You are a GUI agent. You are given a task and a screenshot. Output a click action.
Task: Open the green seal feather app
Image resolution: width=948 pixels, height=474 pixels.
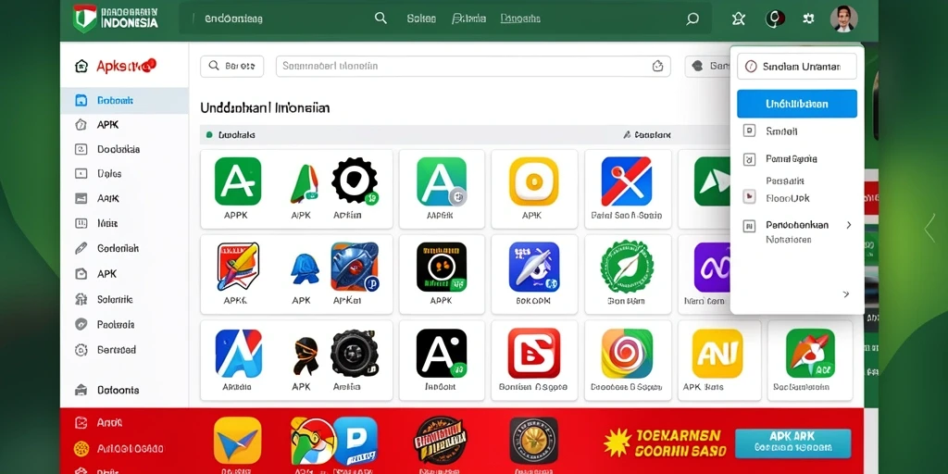click(627, 266)
